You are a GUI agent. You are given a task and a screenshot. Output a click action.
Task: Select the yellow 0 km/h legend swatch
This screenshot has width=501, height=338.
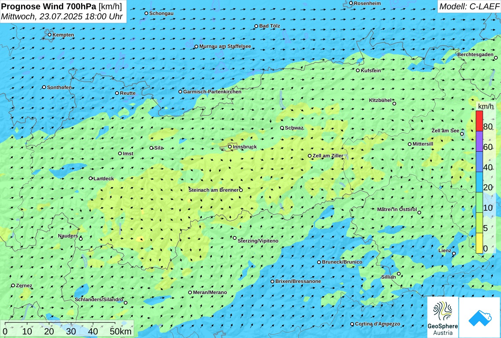tap(479, 243)
